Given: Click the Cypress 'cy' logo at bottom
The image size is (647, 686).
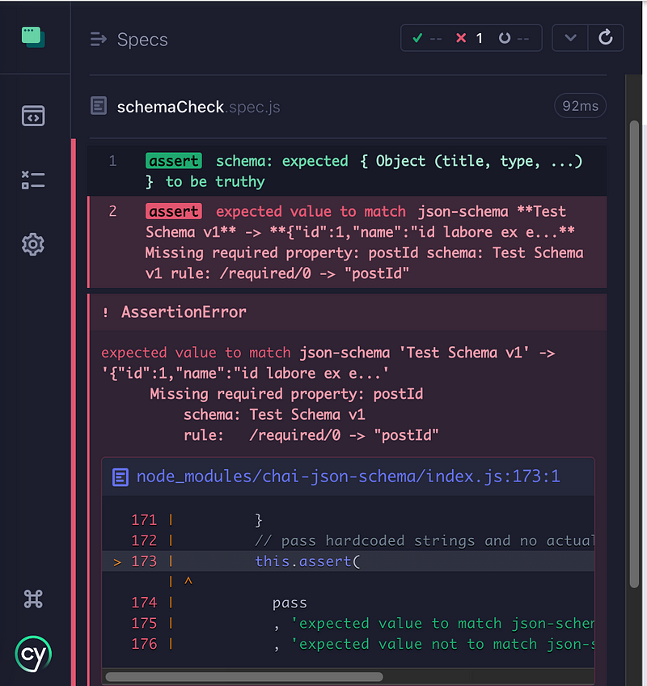Looking at the screenshot, I should (33, 652).
